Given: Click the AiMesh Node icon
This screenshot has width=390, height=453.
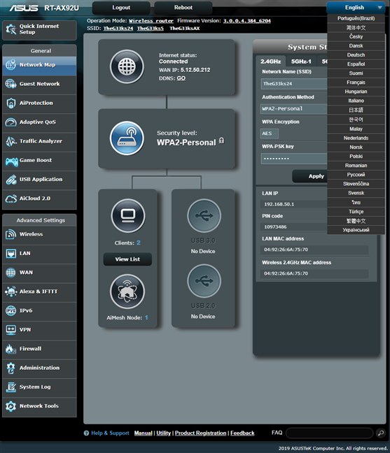Looking at the screenshot, I should click(x=127, y=292).
